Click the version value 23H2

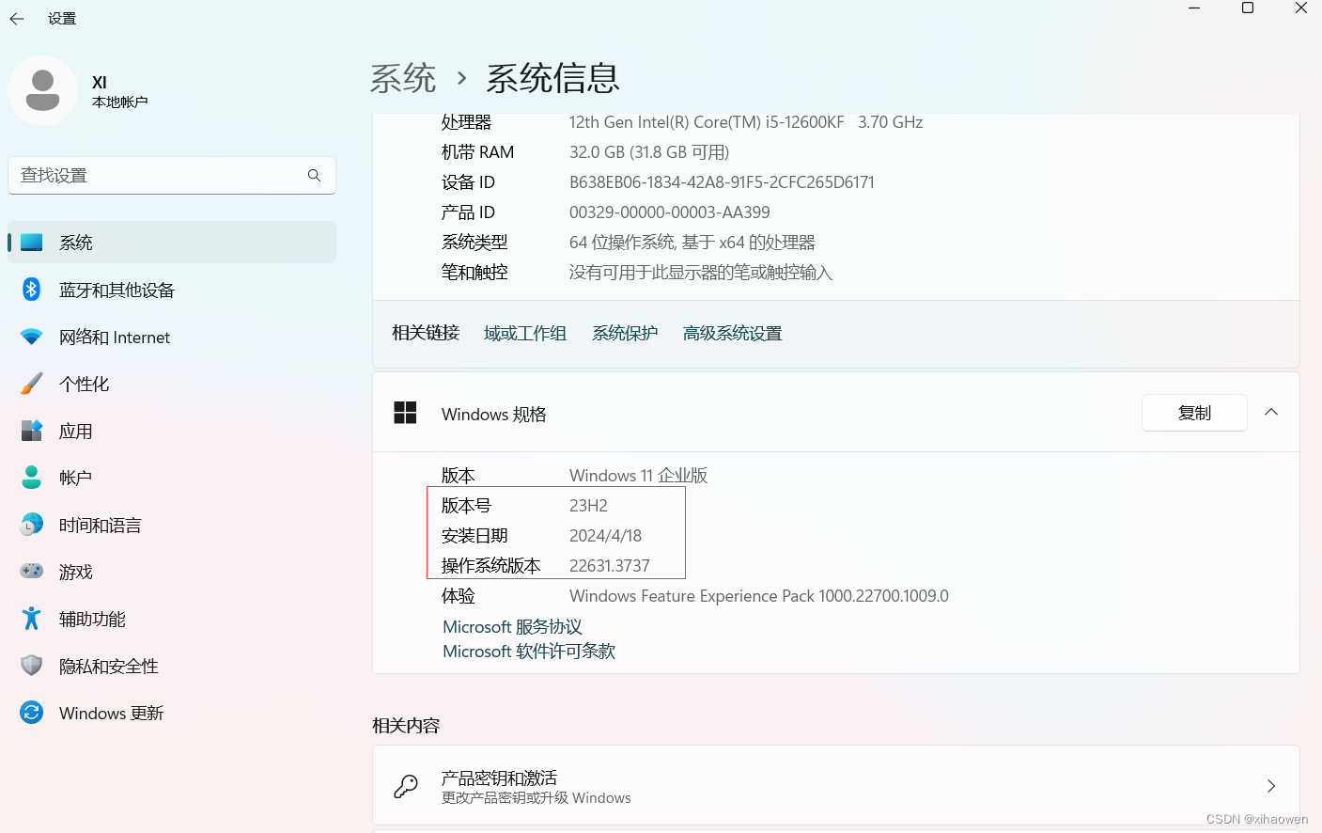tap(588, 506)
